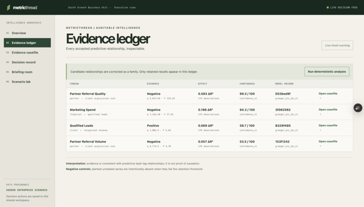The image size is (364, 207).
Task: Click Run deterministic analysis button
Action: pyautogui.click(x=327, y=72)
